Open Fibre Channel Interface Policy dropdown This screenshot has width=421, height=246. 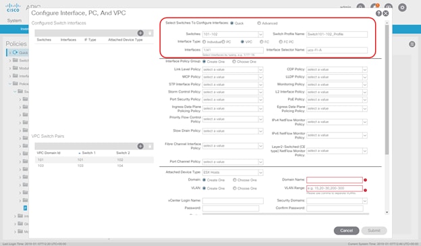tap(260, 146)
